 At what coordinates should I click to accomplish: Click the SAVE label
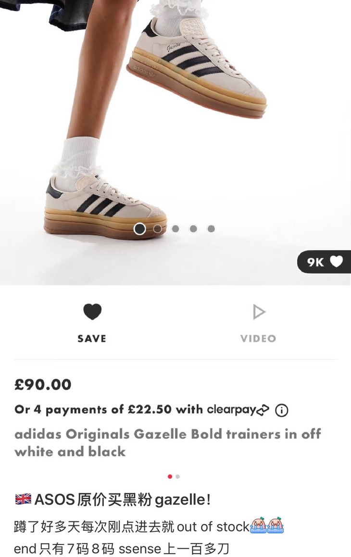[92, 339]
